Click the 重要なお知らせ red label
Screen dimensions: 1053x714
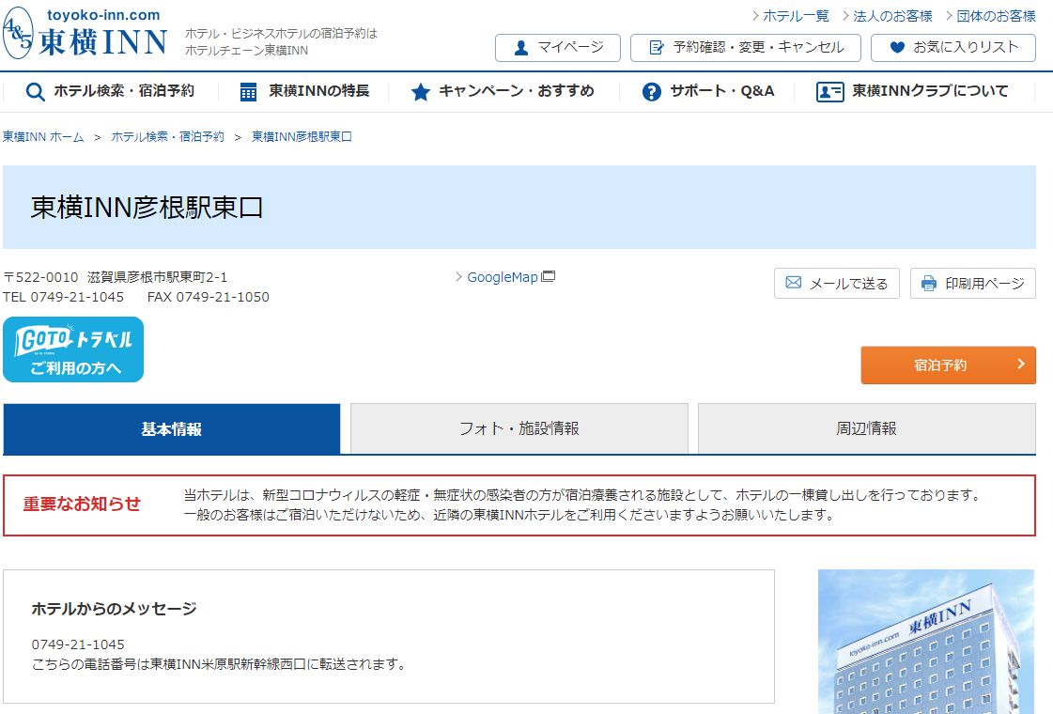82,504
